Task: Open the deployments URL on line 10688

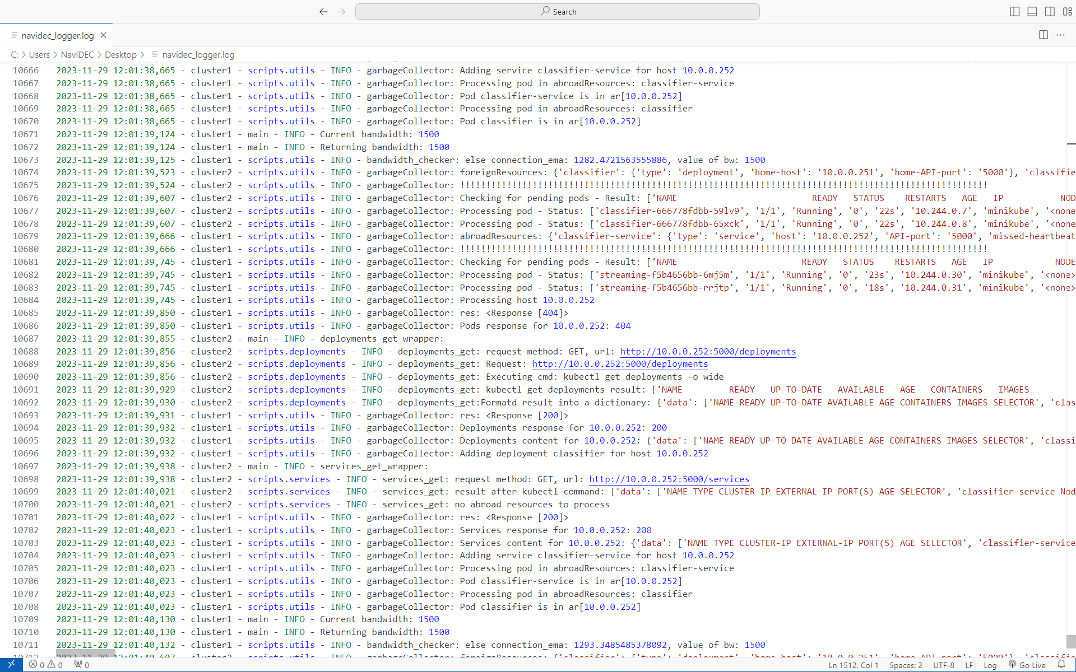Action: [x=708, y=352]
